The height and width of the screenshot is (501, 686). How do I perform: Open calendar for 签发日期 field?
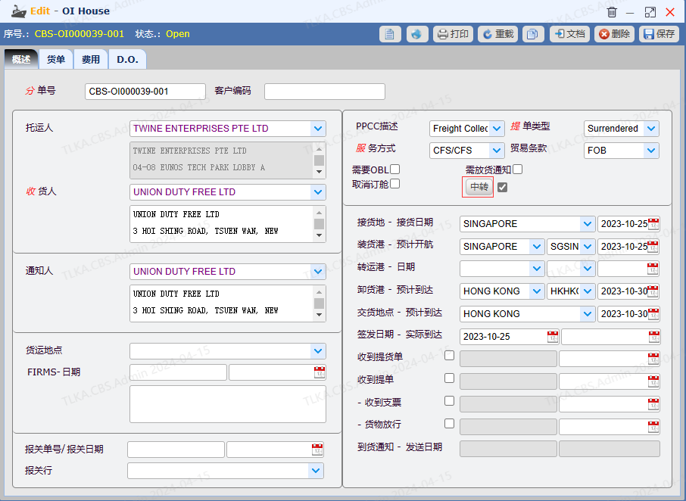pos(553,337)
